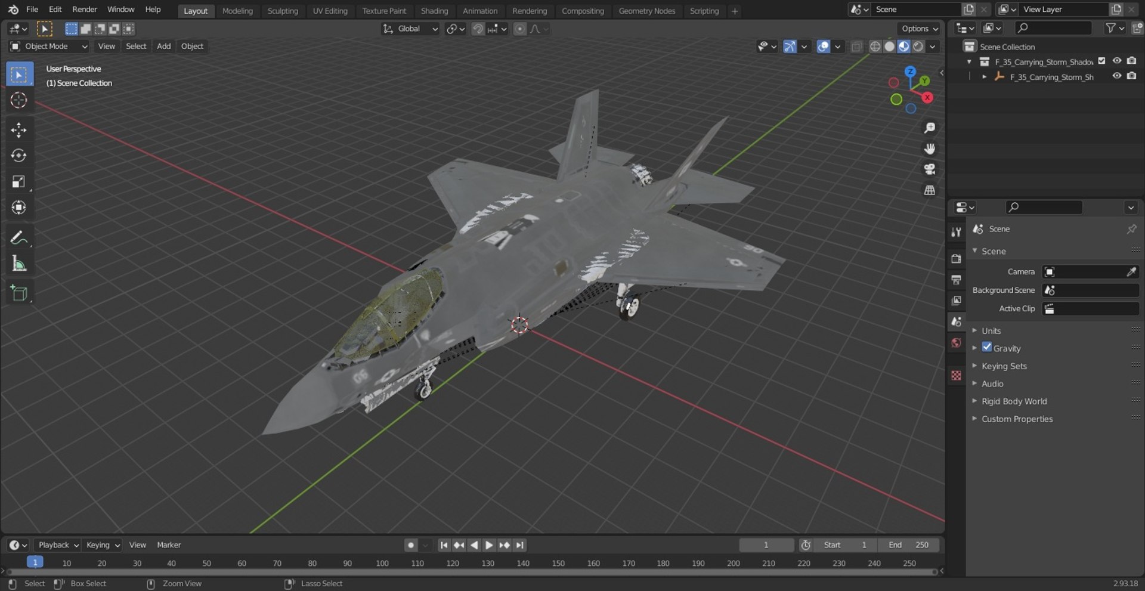1145x591 pixels.
Task: Switch to the Geometry Nodes tab
Action: coord(646,11)
